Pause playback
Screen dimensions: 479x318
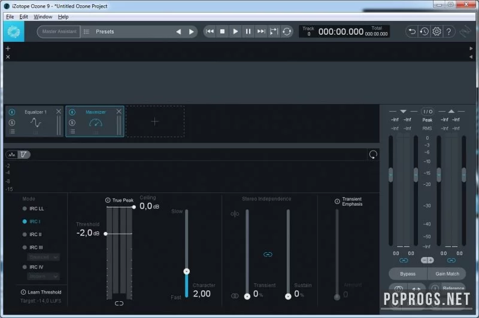[x=248, y=32]
